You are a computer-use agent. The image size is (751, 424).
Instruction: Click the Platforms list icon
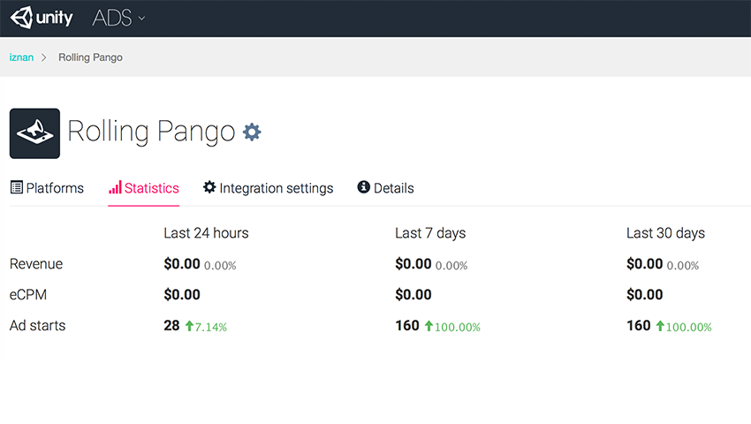click(x=16, y=187)
